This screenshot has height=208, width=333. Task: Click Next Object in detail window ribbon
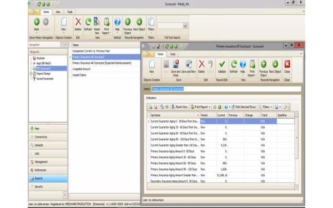coord(275,68)
